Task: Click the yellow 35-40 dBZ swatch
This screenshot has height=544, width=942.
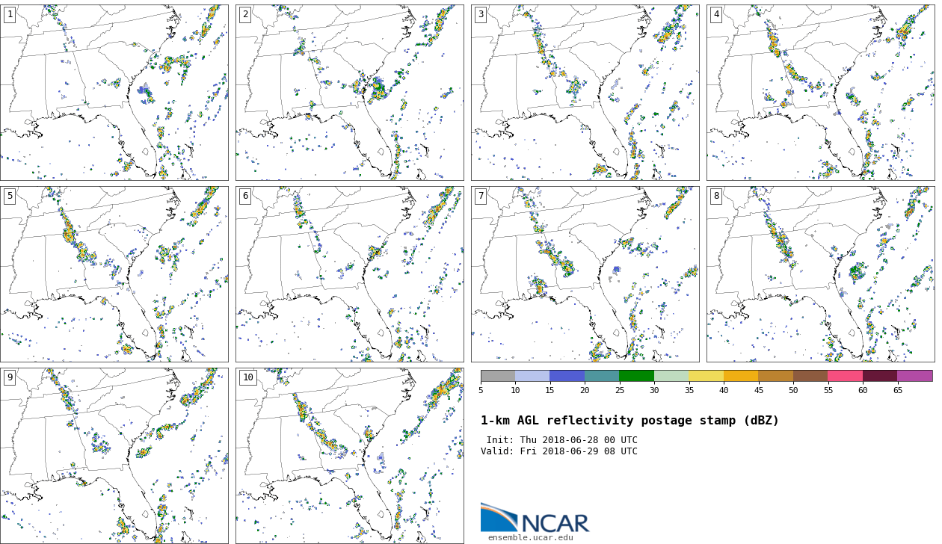Action: point(706,376)
